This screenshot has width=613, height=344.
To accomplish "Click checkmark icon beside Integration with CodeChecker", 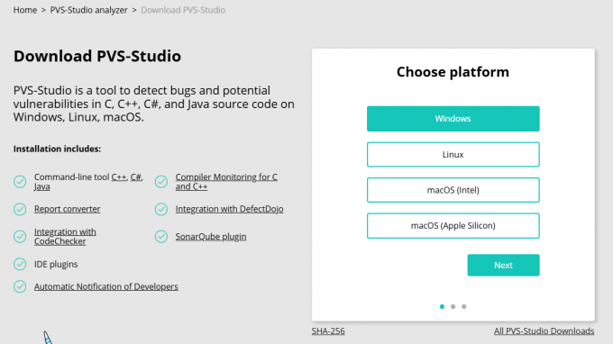I will click(x=20, y=236).
